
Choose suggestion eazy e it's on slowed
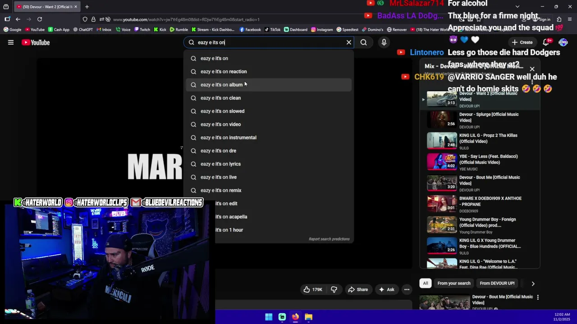[269, 111]
